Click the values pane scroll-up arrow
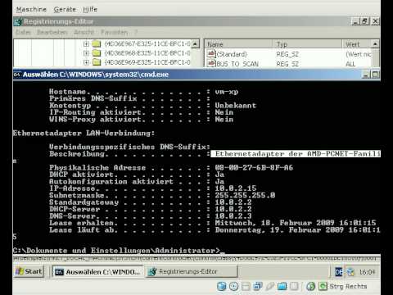 pyautogui.click(x=375, y=44)
